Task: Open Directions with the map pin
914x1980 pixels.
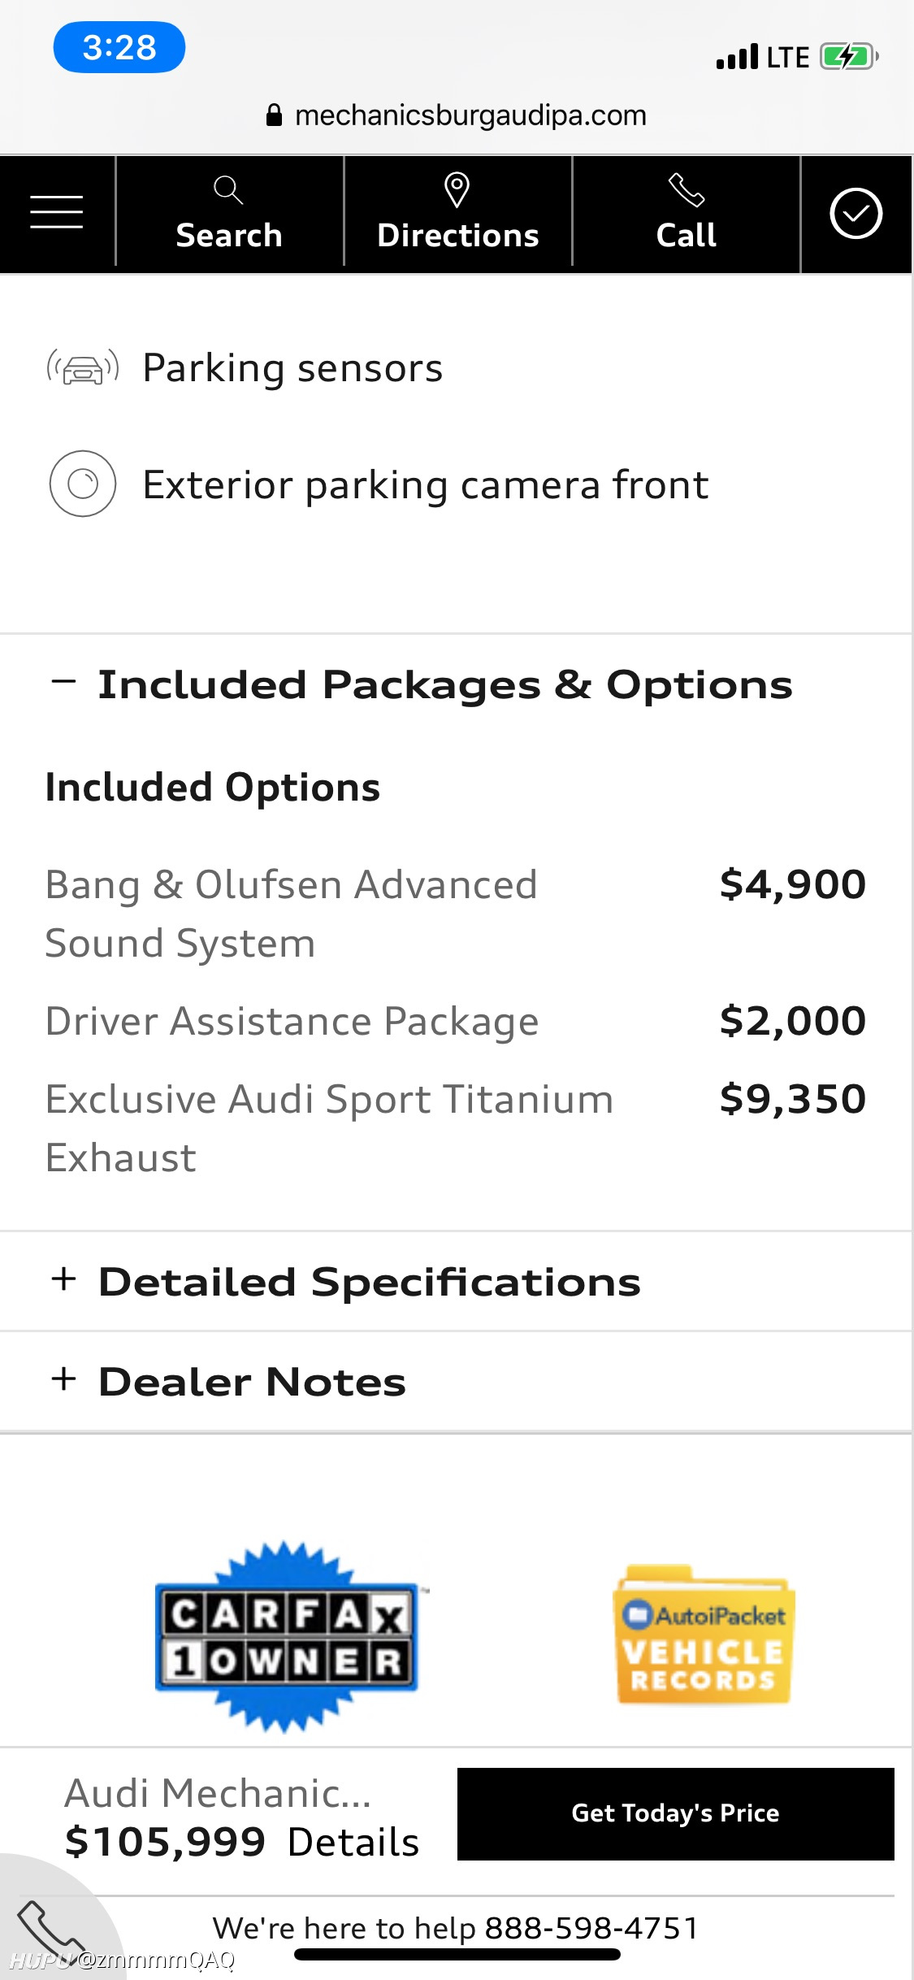Action: pyautogui.click(x=457, y=190)
